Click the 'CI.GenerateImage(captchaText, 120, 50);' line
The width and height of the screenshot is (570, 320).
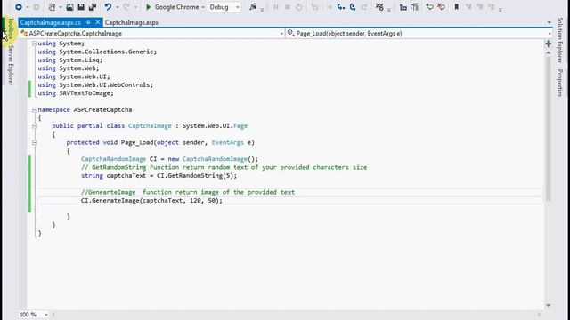coord(151,201)
